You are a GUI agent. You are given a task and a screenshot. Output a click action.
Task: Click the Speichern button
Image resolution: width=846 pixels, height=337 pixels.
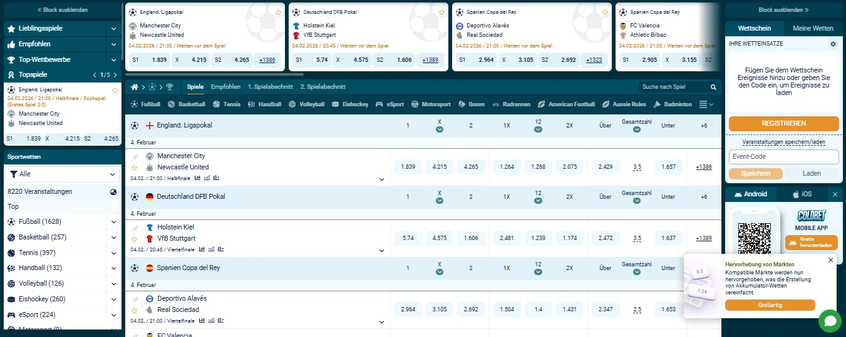[755, 174]
